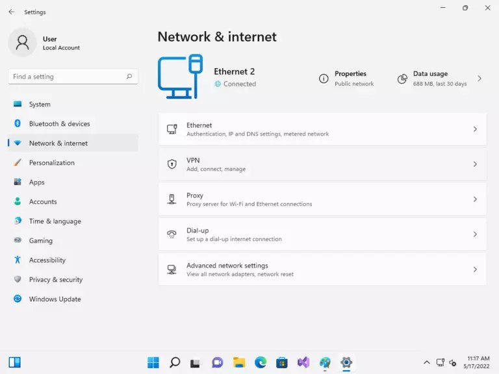Expand the VPN row chevron

[x=475, y=164]
